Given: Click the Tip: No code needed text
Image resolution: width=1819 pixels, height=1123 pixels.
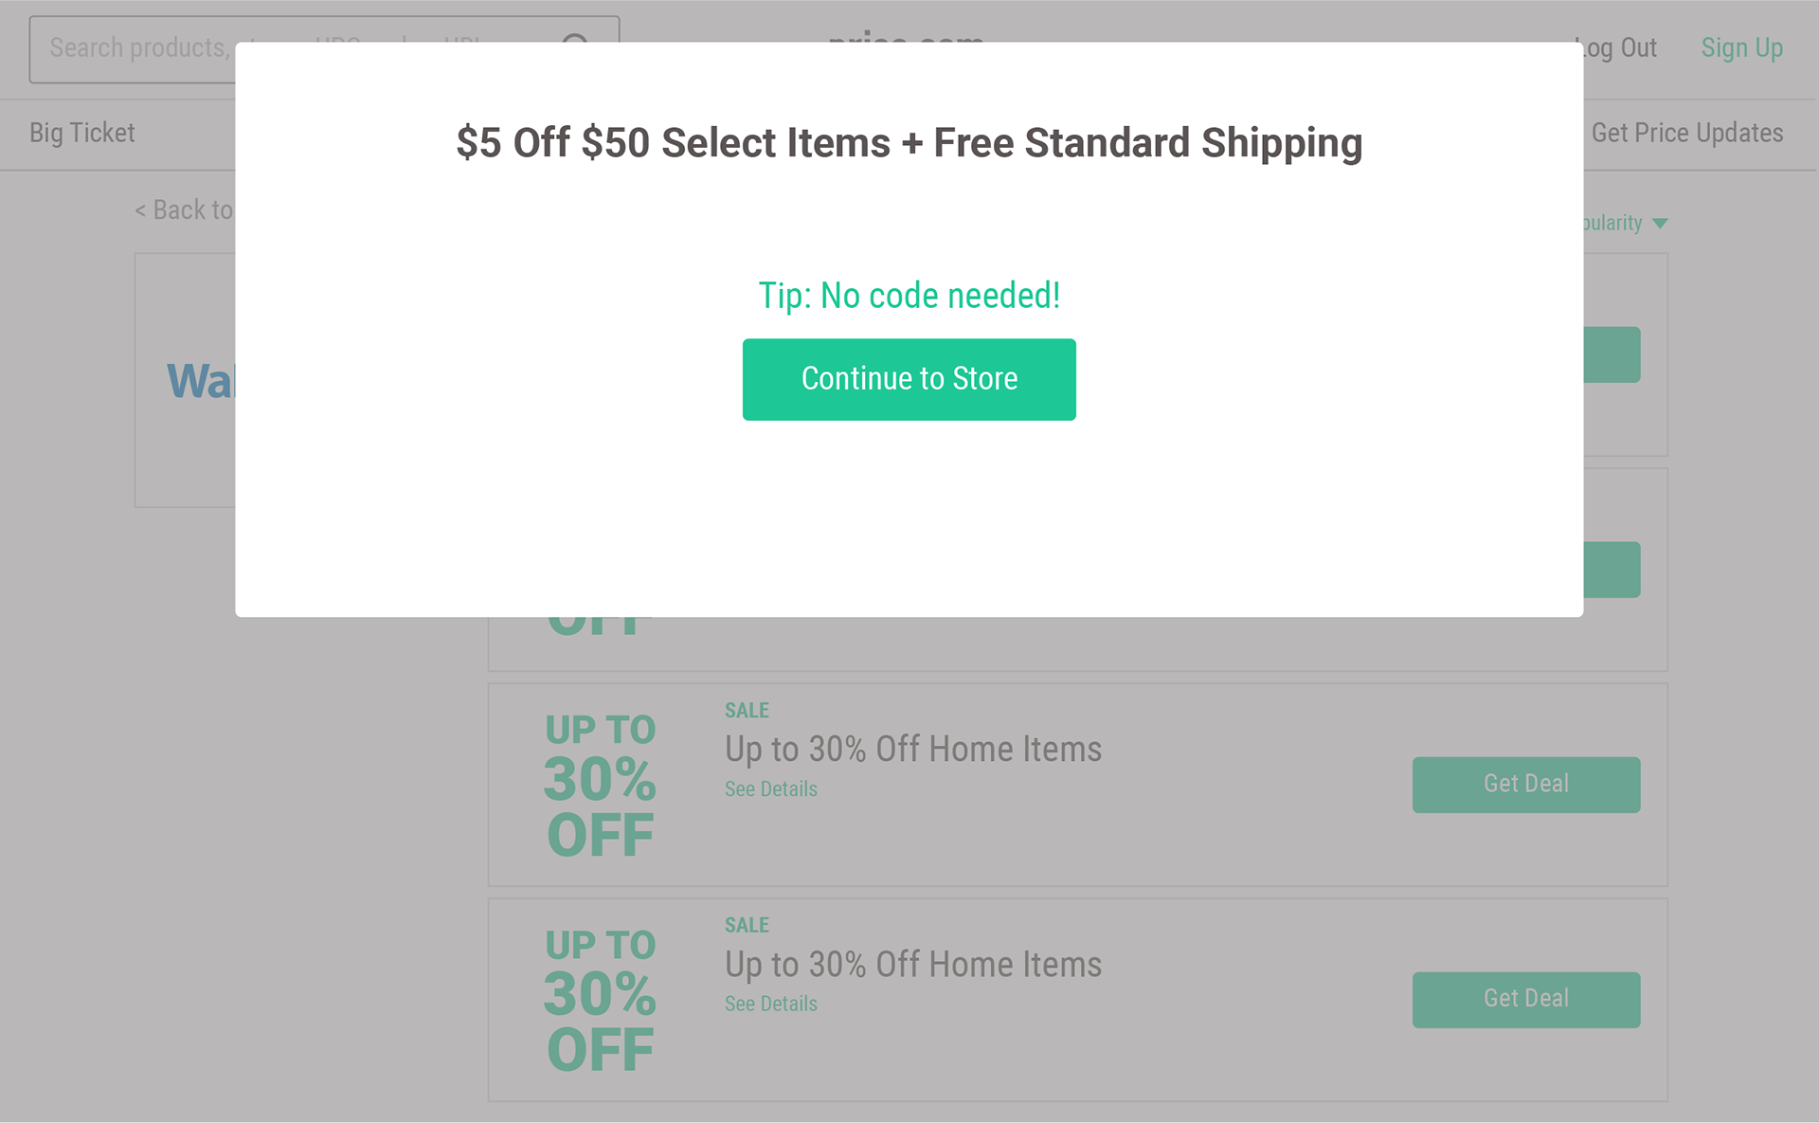Looking at the screenshot, I should (909, 296).
